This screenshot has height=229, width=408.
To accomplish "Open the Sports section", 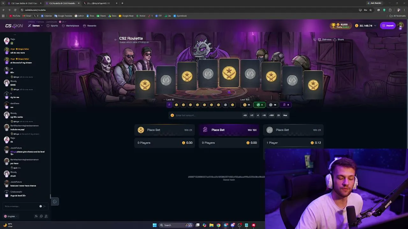I will [52, 26].
